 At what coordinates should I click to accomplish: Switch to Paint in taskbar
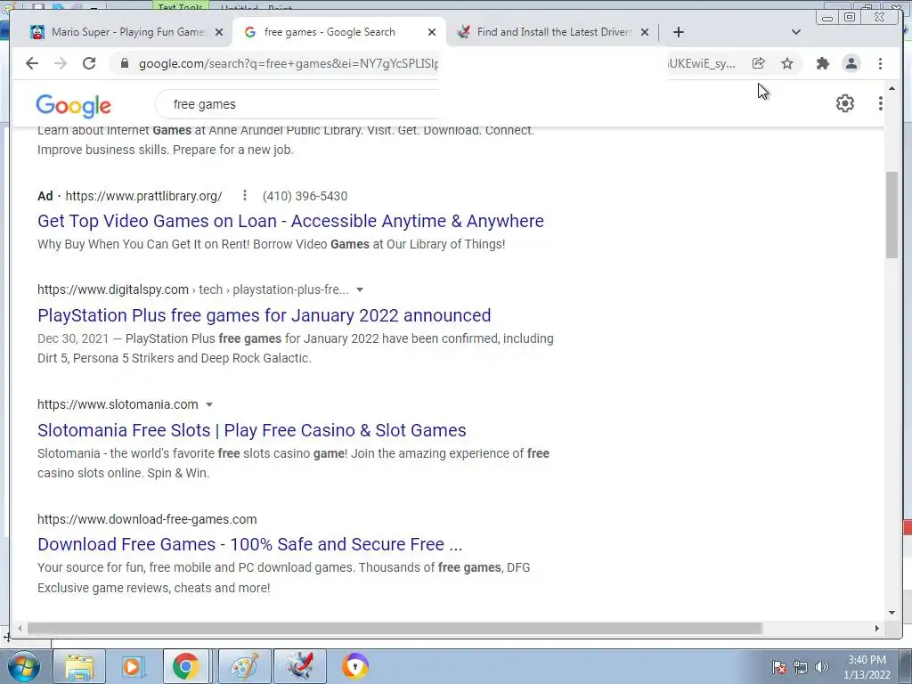pyautogui.click(x=244, y=666)
